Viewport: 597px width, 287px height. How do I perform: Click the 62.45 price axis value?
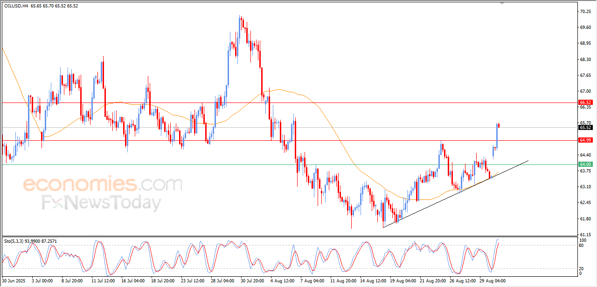585,203
